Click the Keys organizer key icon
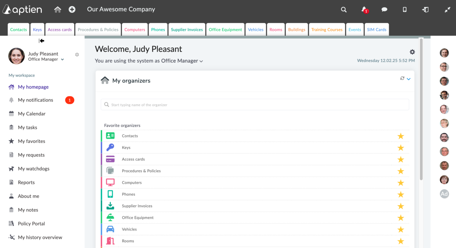The width and height of the screenshot is (456, 248). [110, 147]
